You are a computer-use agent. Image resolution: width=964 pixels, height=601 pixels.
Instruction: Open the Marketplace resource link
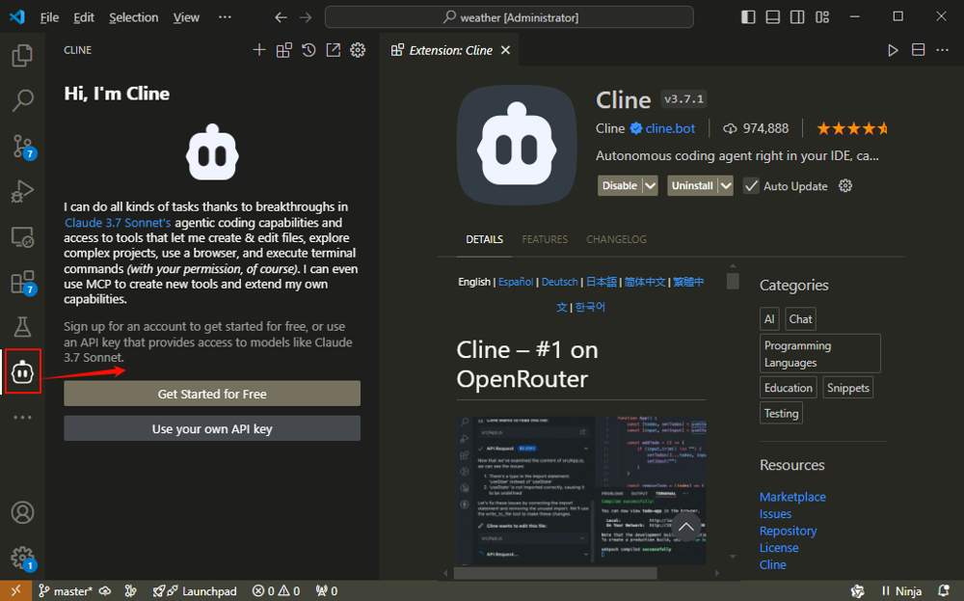[792, 497]
